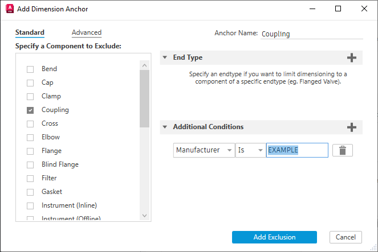Click the component list scroll up arrow

tap(144, 65)
